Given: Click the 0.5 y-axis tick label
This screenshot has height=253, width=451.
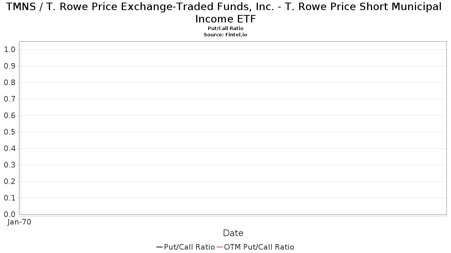Looking at the screenshot, I should (9, 132).
